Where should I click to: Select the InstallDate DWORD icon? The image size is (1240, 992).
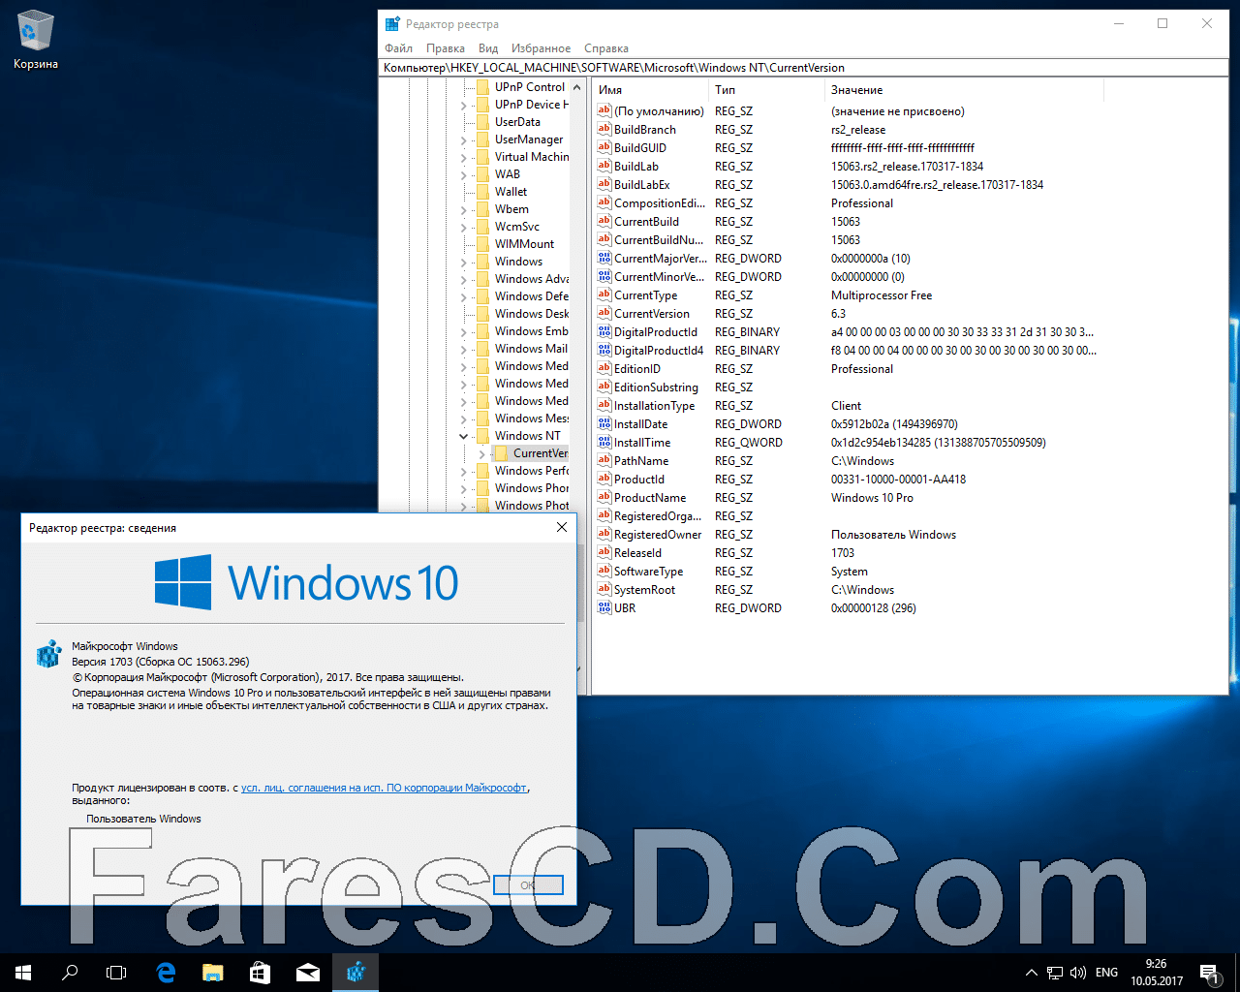[604, 423]
